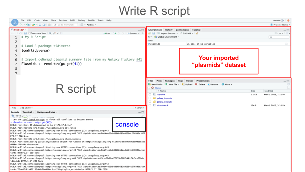Open the Addins dropdown in main toolbar
Image resolution: width=305 pixels, height=172 pixels.
click(91, 25)
